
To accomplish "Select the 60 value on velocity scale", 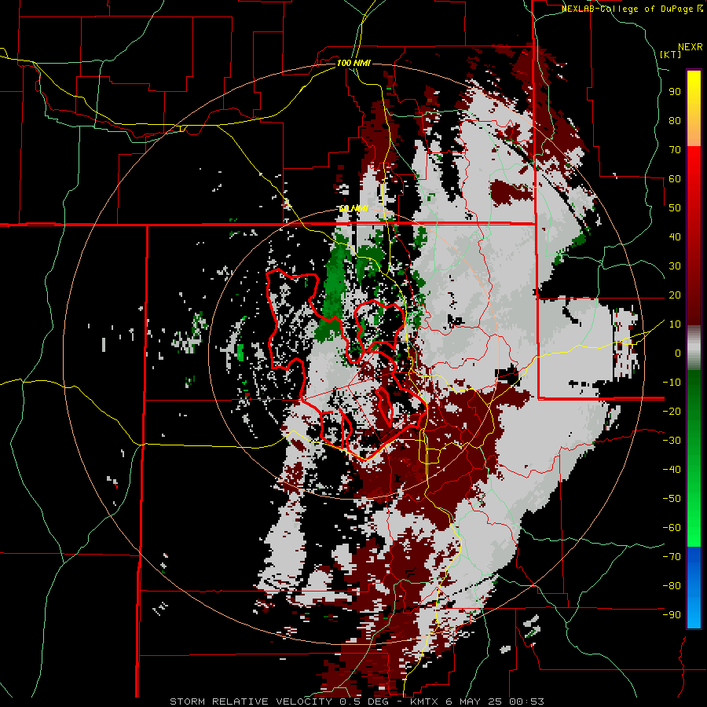I will point(675,178).
